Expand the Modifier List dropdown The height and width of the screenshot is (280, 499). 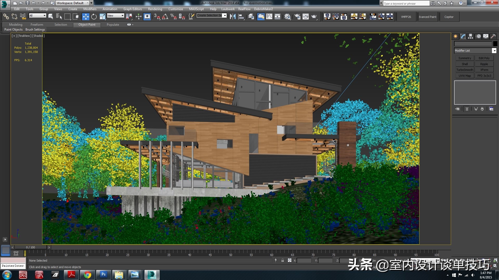coord(494,51)
